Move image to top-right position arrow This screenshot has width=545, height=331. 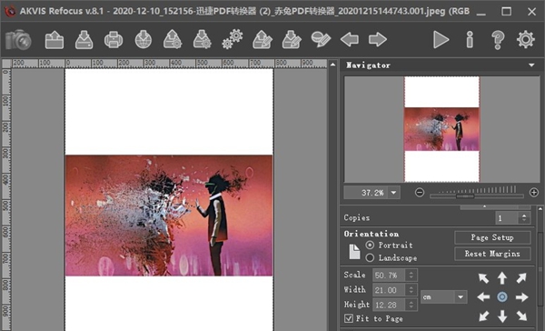tap(521, 278)
